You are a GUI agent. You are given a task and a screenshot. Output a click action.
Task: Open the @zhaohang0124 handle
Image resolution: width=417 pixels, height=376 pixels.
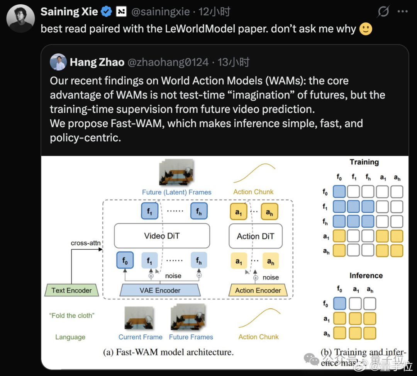[x=168, y=62]
